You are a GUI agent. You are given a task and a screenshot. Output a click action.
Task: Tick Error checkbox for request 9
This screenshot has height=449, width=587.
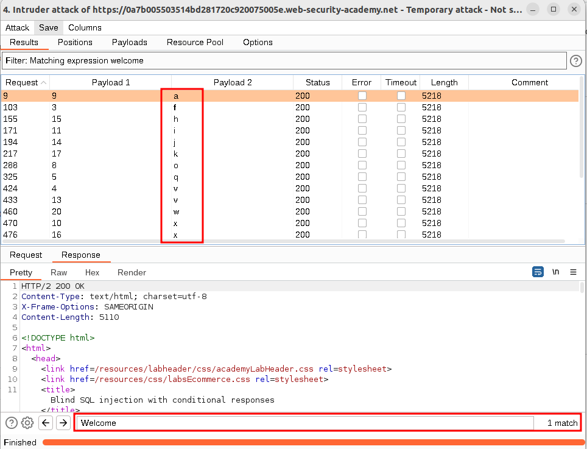click(x=362, y=96)
